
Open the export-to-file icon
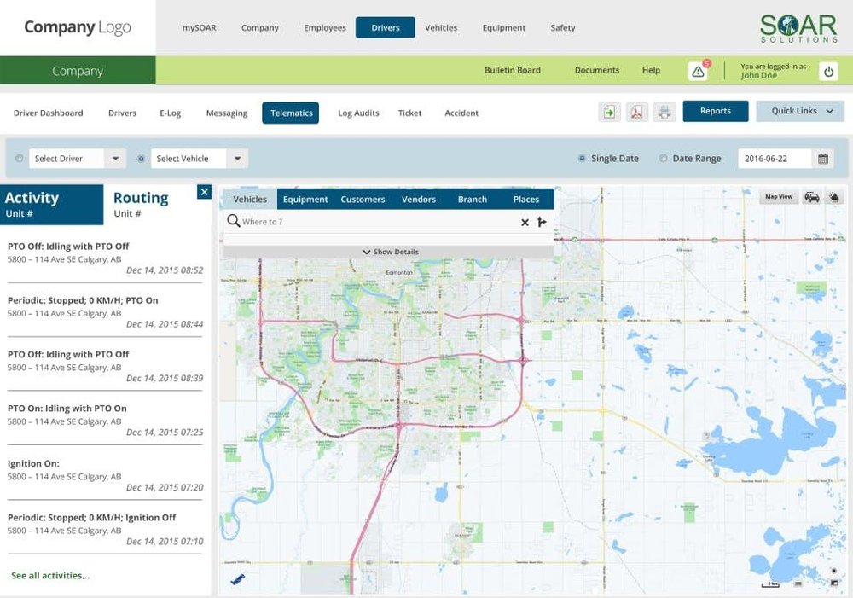point(609,112)
